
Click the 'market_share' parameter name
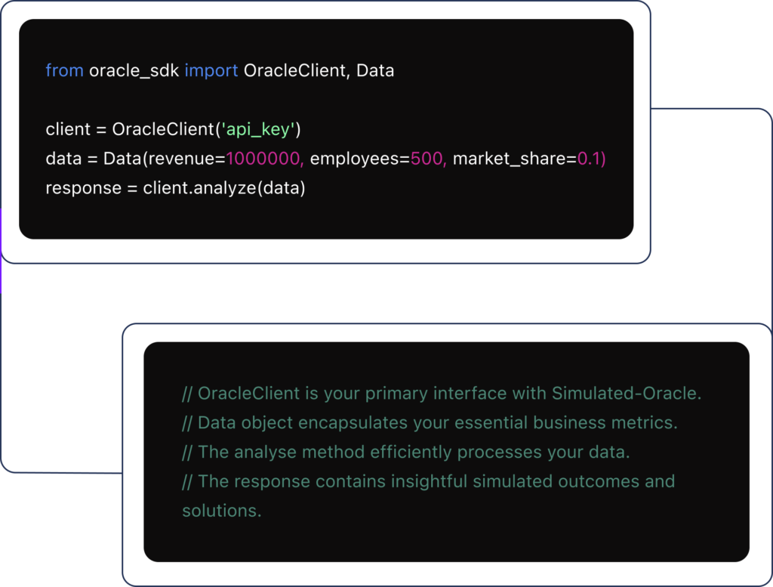pos(510,159)
